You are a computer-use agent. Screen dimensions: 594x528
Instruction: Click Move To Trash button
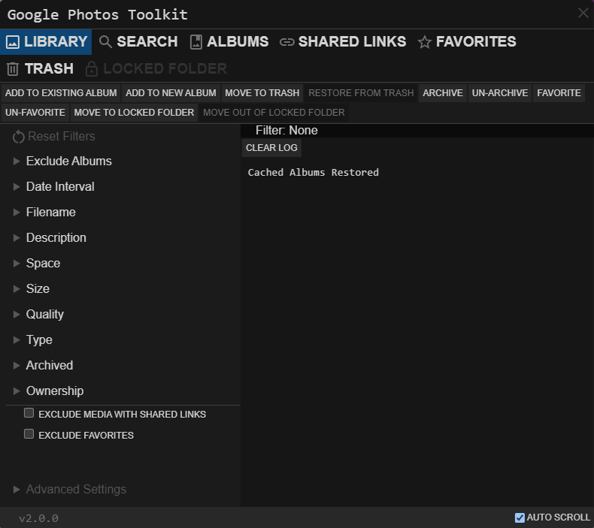[x=262, y=93]
